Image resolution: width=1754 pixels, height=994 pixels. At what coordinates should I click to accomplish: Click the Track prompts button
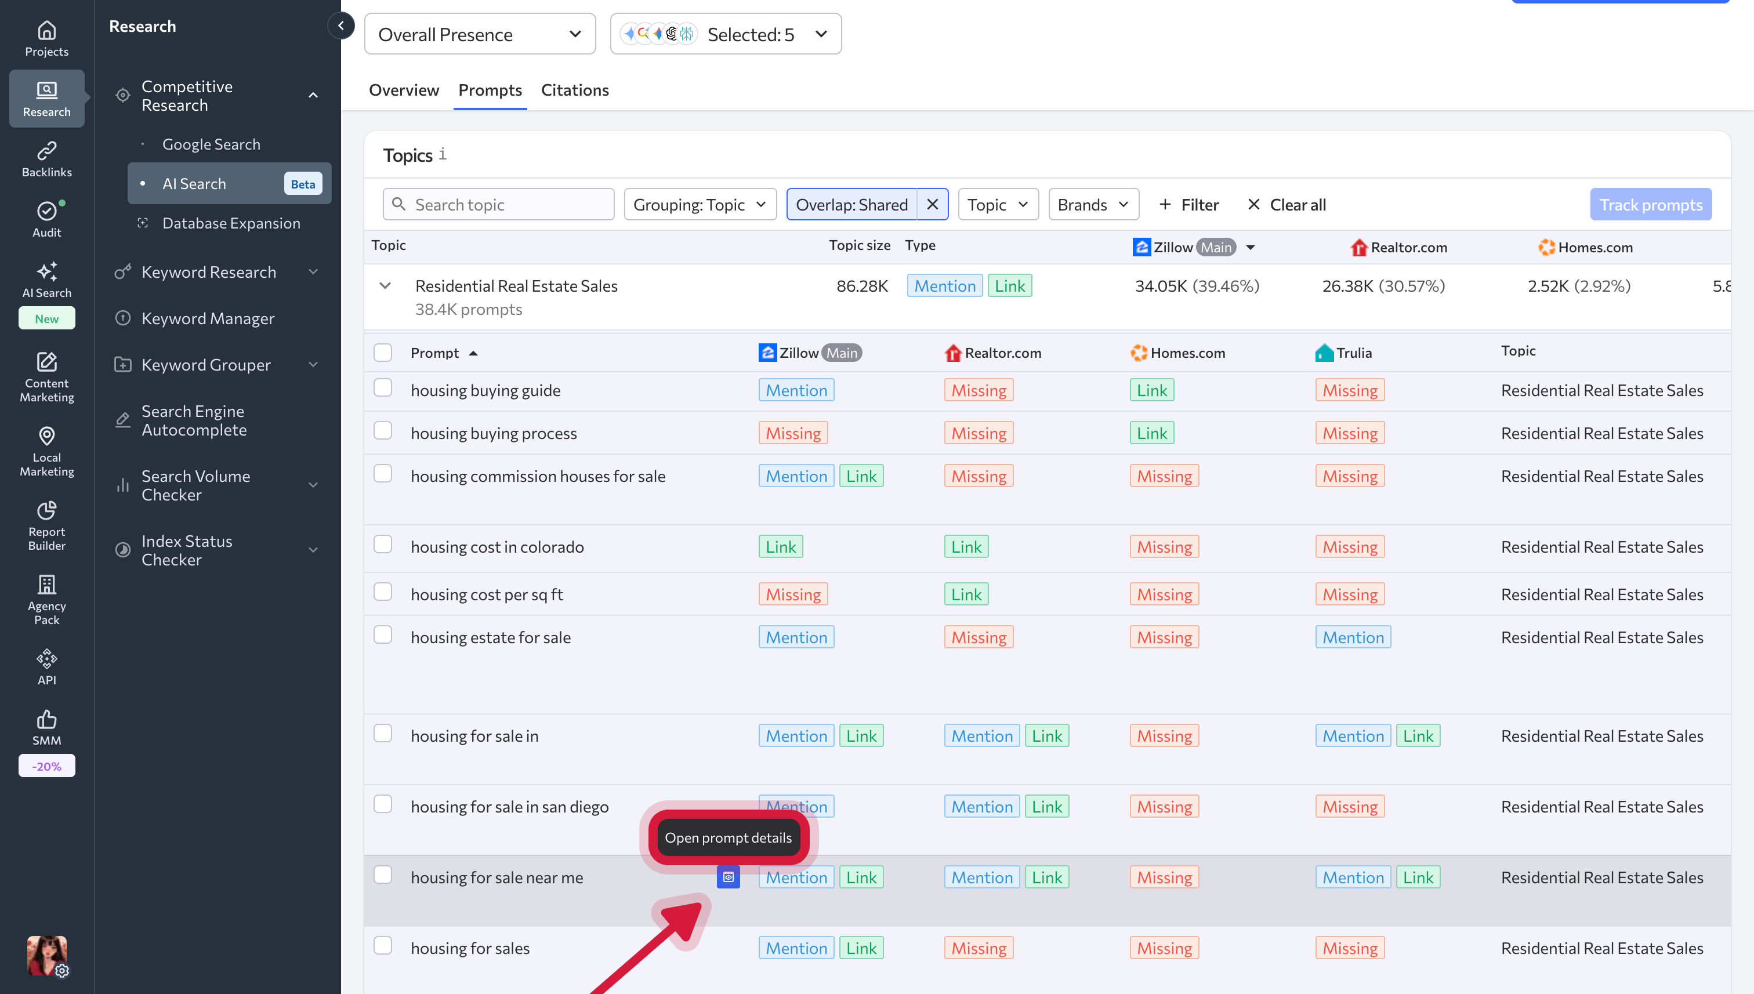coord(1651,204)
